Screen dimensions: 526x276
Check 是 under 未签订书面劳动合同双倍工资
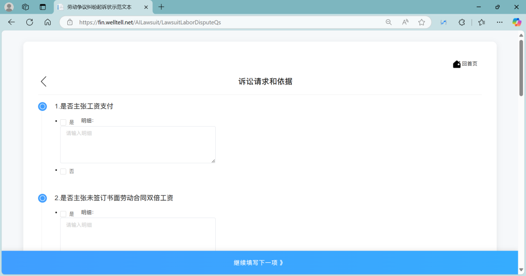point(63,214)
